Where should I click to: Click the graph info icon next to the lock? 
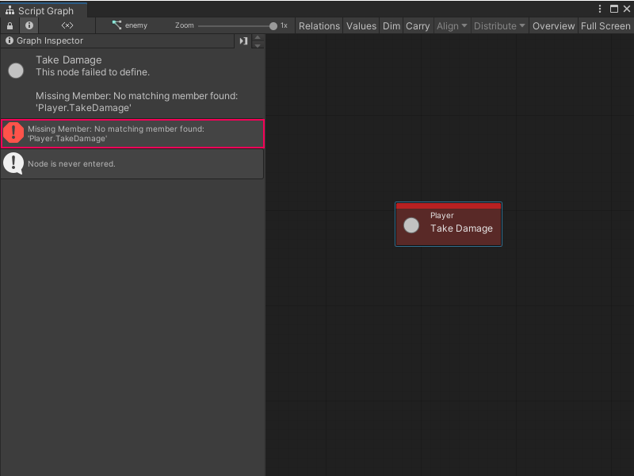pos(29,25)
